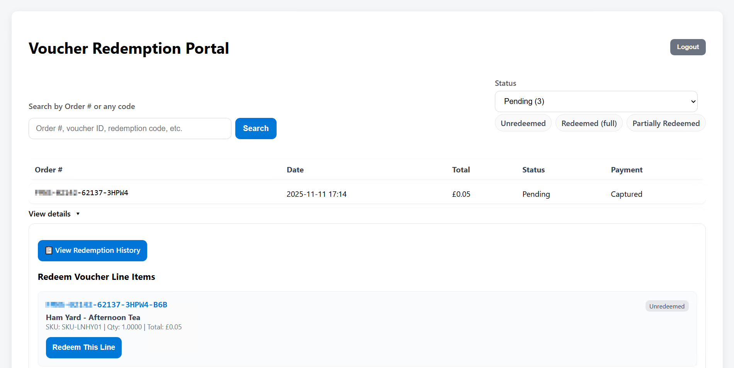734x368 pixels.
Task: Click the Status column header in table
Action: (533, 170)
